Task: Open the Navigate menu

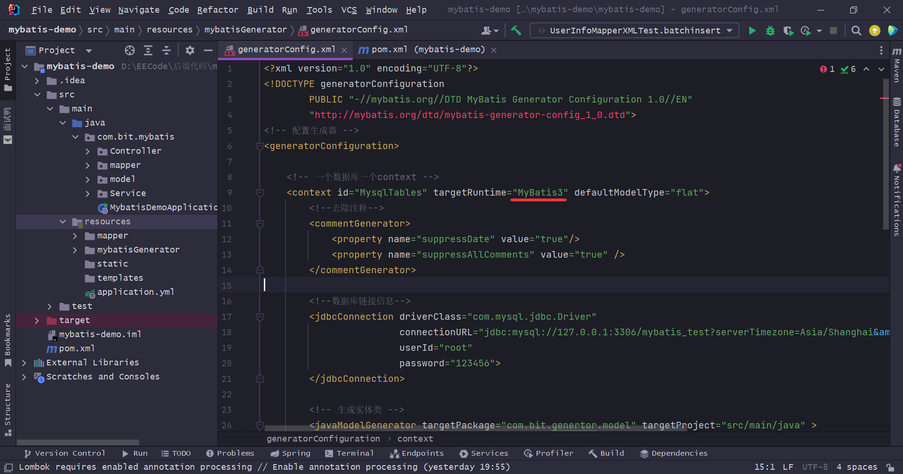Action: 139,10
